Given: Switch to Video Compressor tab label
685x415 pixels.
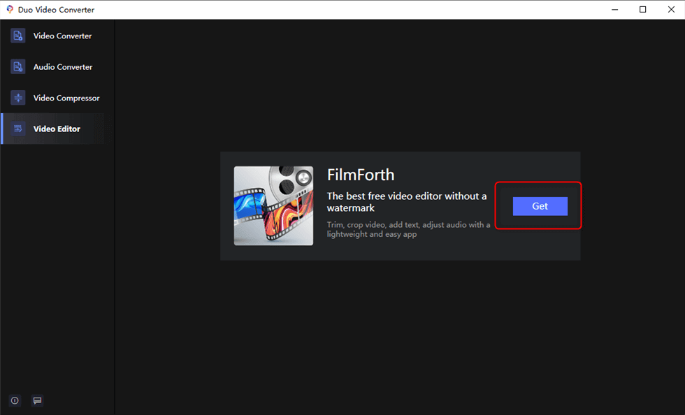Looking at the screenshot, I should click(x=66, y=98).
